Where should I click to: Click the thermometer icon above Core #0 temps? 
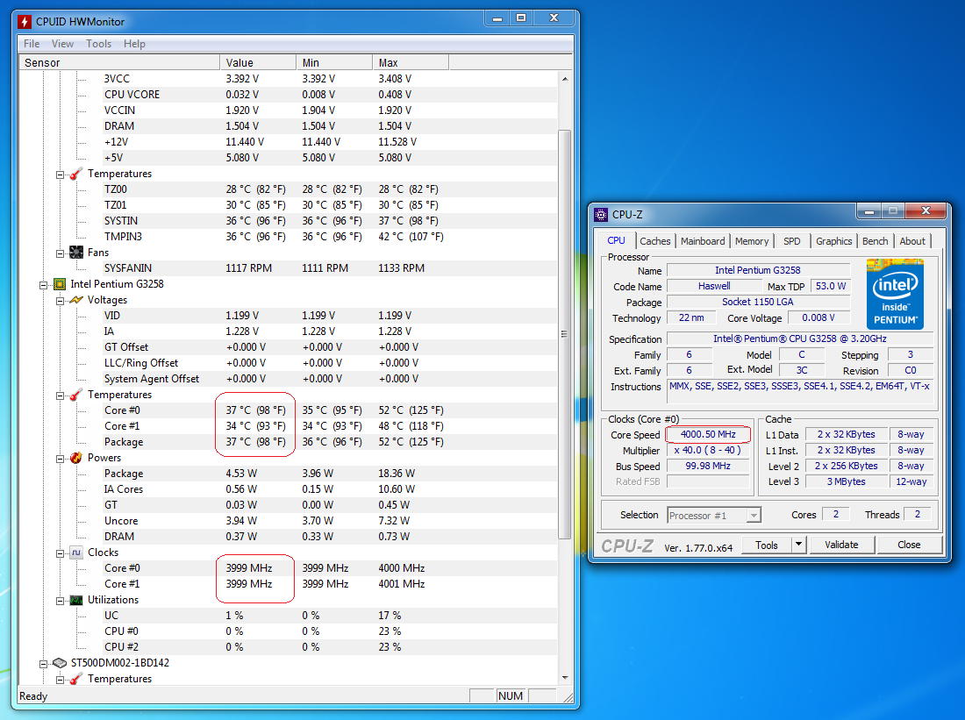[76, 395]
